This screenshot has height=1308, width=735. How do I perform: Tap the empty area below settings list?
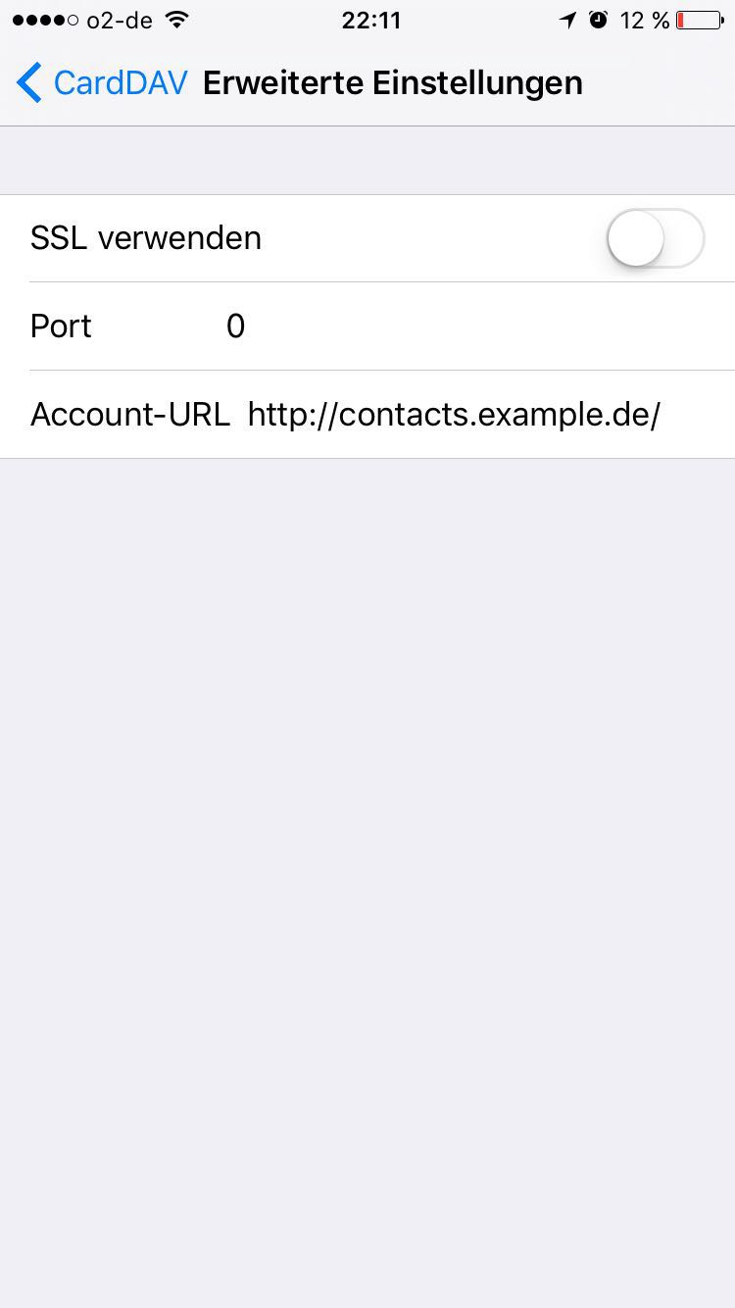point(367,833)
